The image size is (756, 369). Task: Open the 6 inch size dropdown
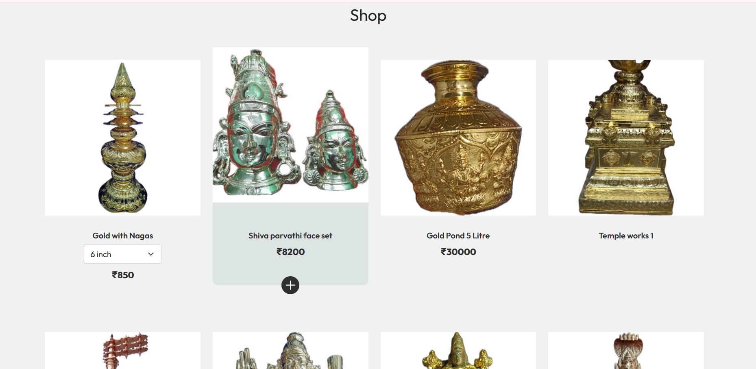[122, 254]
